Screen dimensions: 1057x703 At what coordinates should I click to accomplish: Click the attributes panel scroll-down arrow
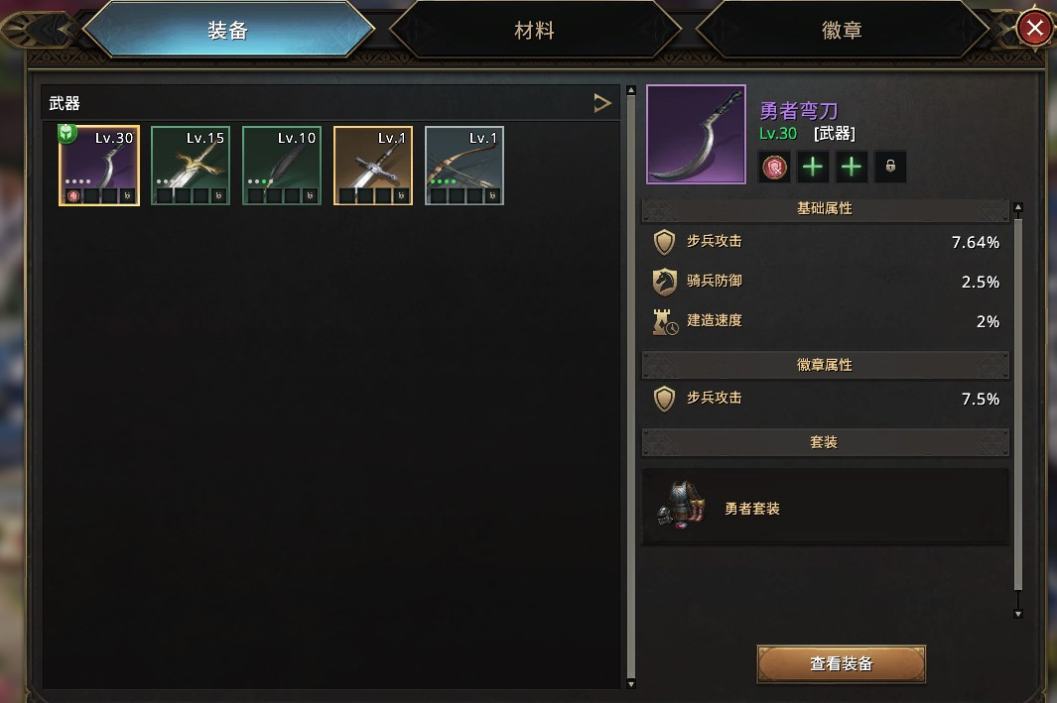(1018, 614)
